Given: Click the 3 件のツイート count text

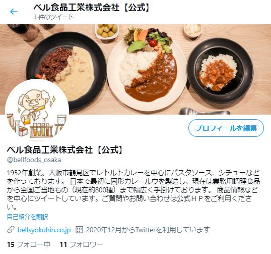Looking at the screenshot, I should tap(53, 17).
